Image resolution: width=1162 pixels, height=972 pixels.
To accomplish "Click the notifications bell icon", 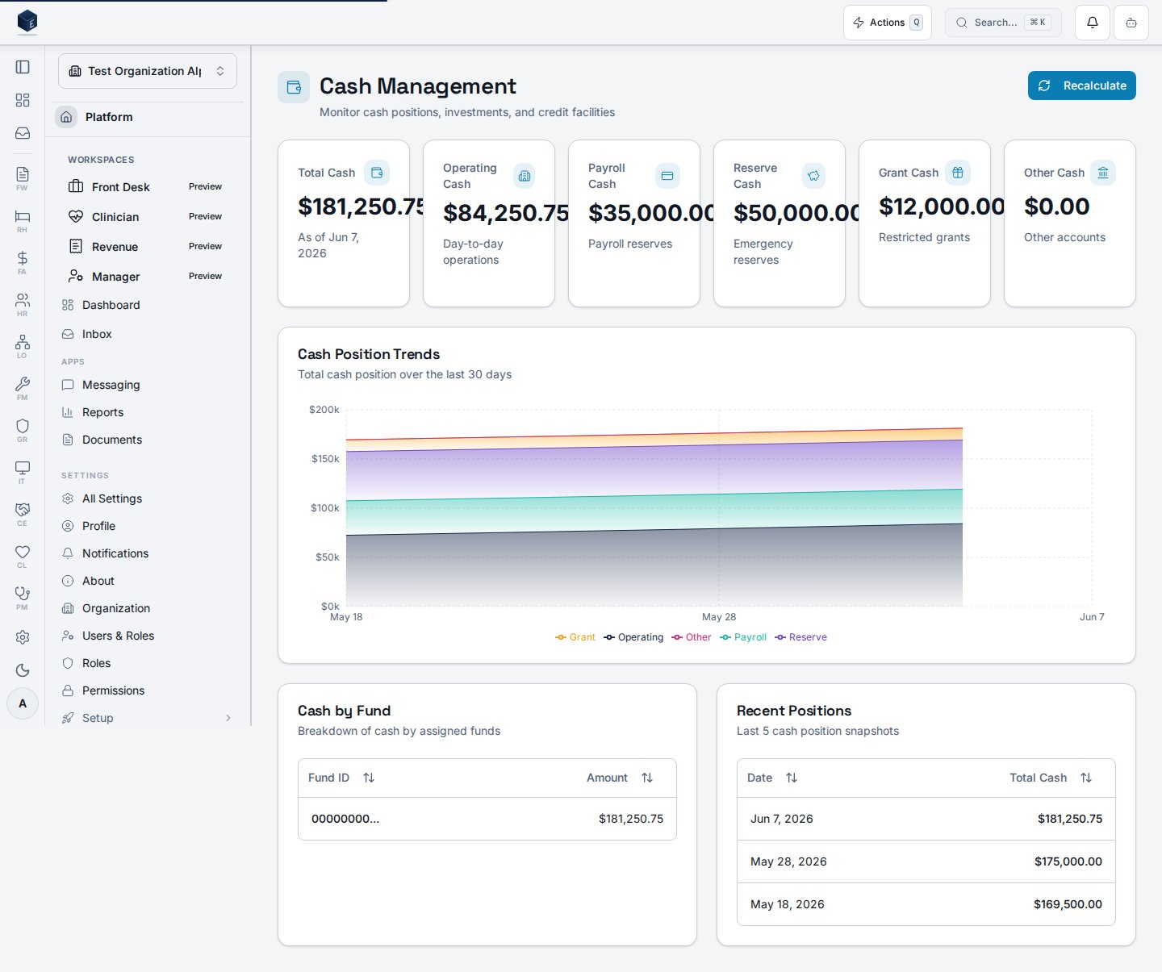I will click(x=1093, y=23).
